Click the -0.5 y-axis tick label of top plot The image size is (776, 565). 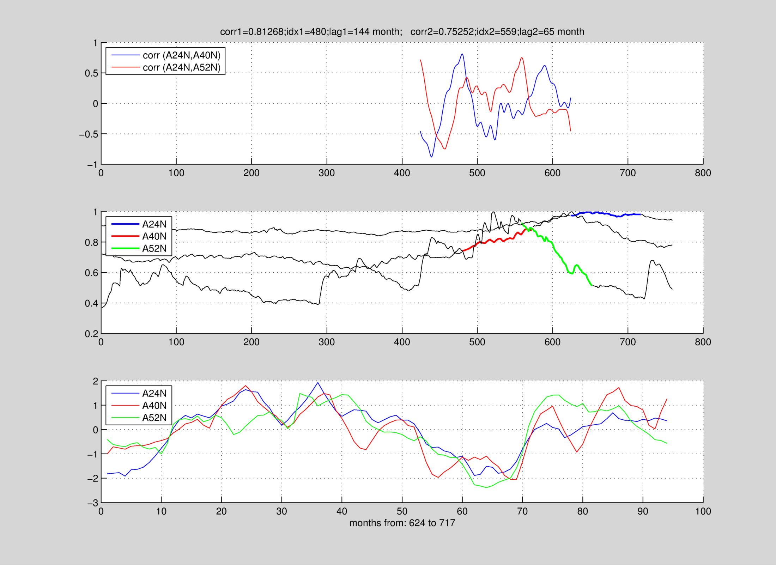(88, 134)
